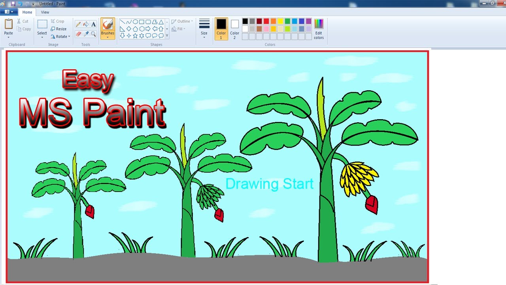Choose the straight Line shape

(123, 22)
